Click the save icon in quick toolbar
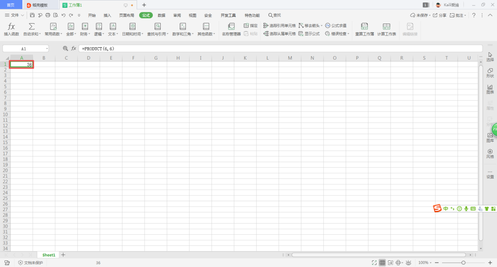The image size is (497, 267). tap(32, 15)
